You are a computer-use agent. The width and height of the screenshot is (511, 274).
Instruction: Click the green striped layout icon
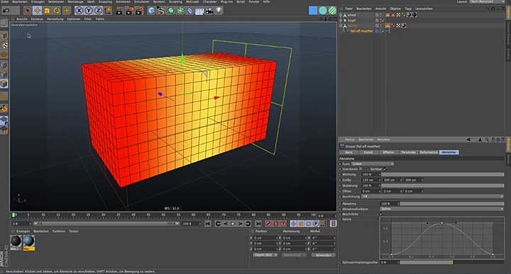332,11
